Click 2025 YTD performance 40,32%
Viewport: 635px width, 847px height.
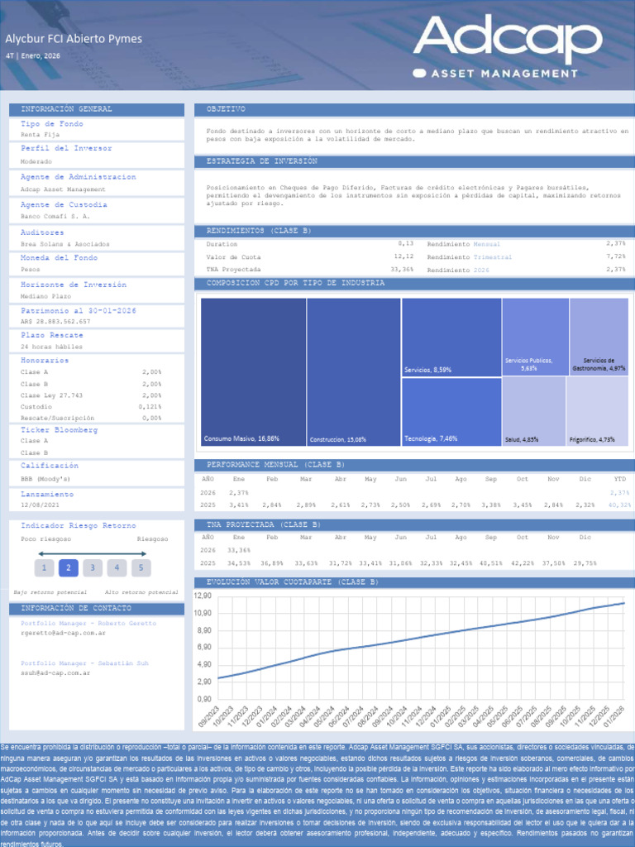tap(619, 505)
